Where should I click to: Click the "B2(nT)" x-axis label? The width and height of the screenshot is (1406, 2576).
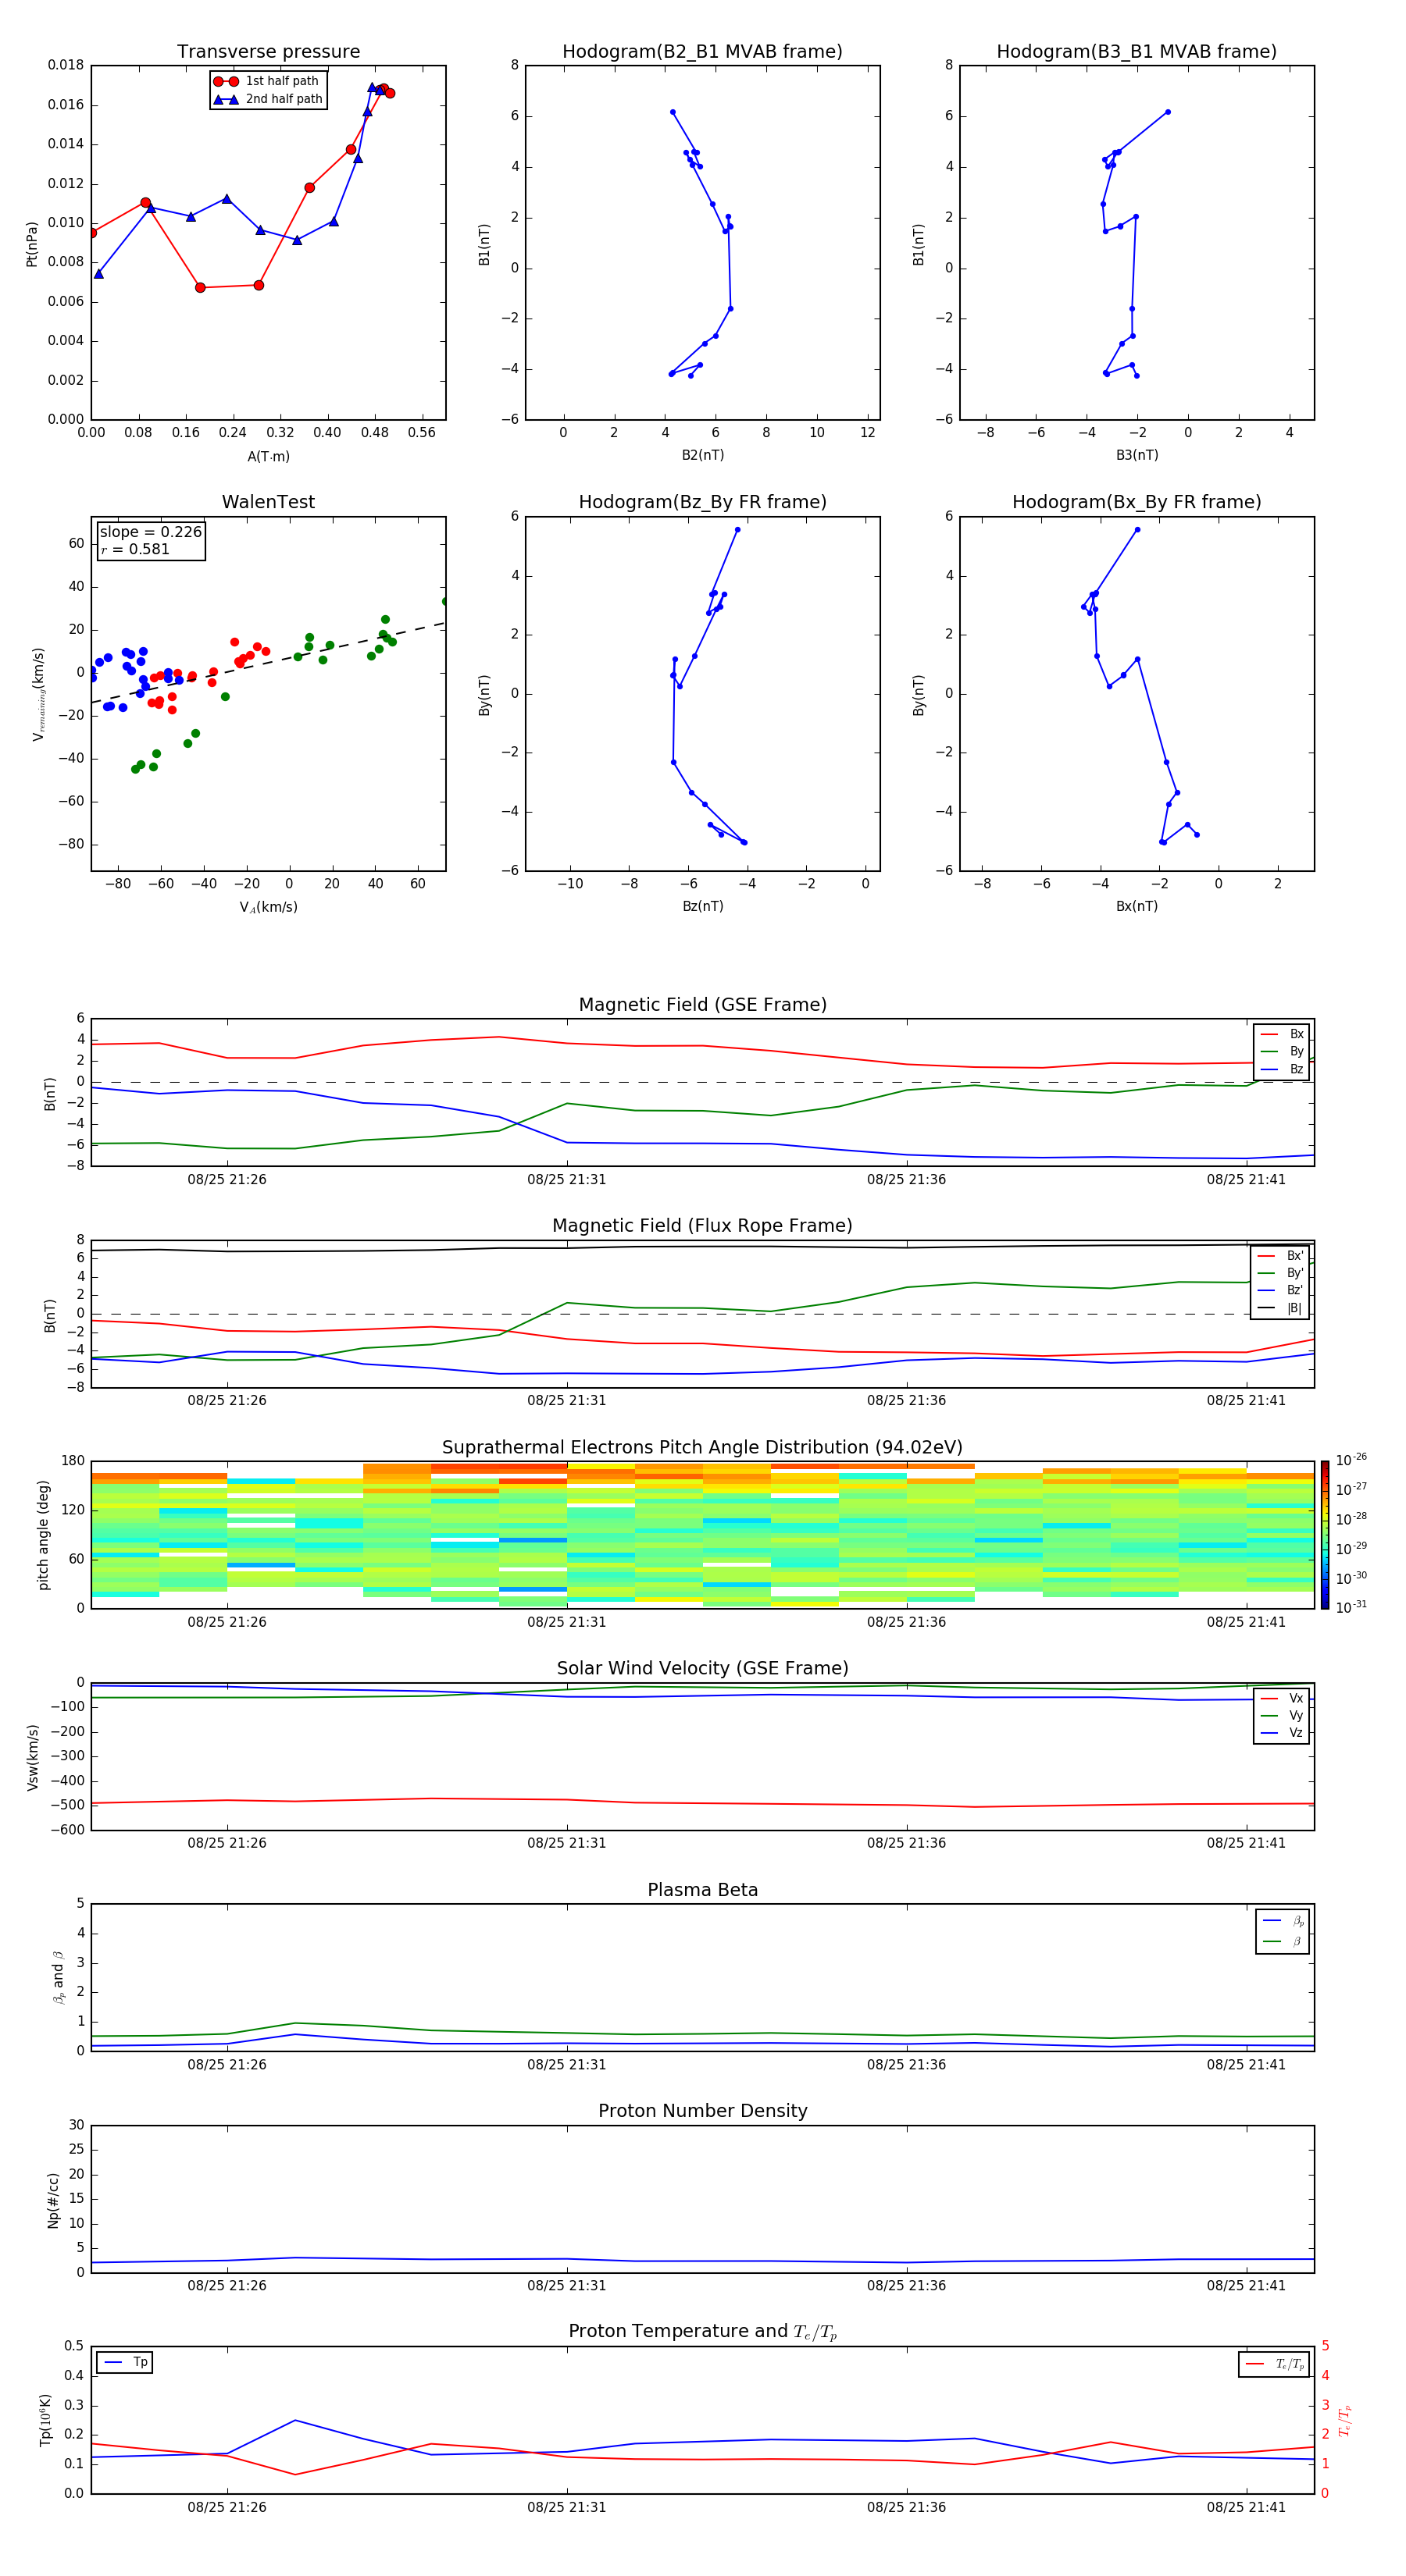[x=702, y=455]
